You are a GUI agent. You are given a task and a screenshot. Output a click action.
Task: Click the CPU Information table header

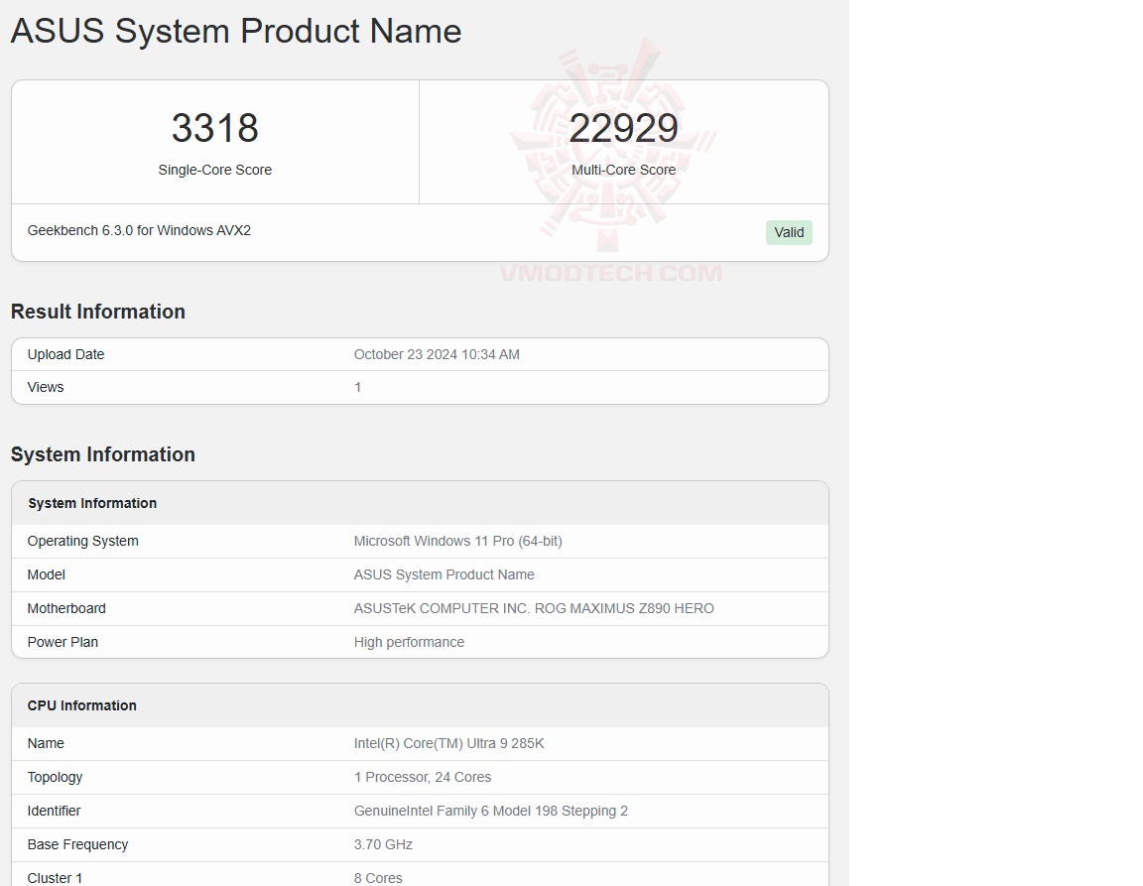point(82,705)
